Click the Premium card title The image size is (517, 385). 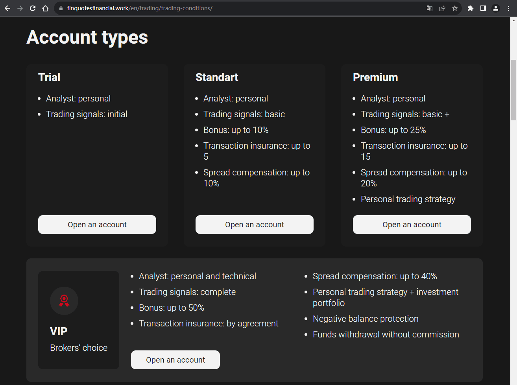(375, 77)
